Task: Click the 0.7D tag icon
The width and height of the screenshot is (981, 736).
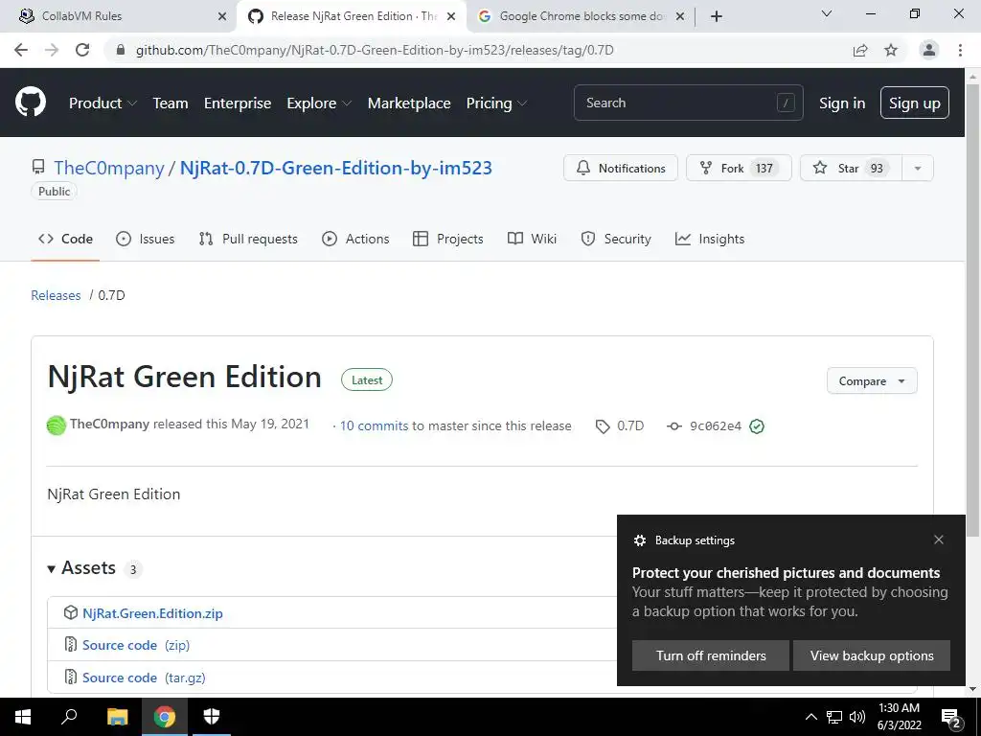Action: (603, 426)
